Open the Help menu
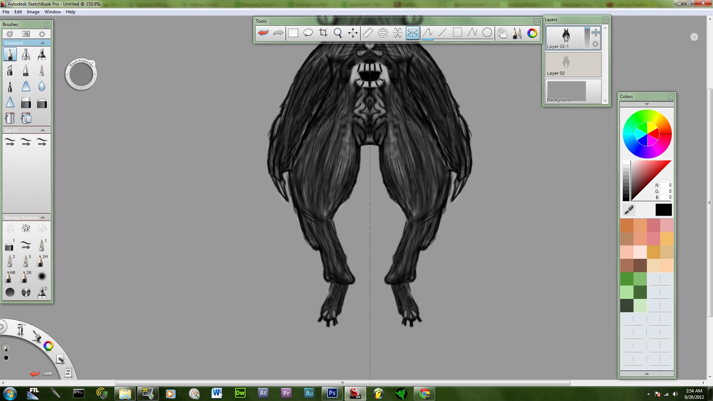This screenshot has height=401, width=713. tap(71, 12)
